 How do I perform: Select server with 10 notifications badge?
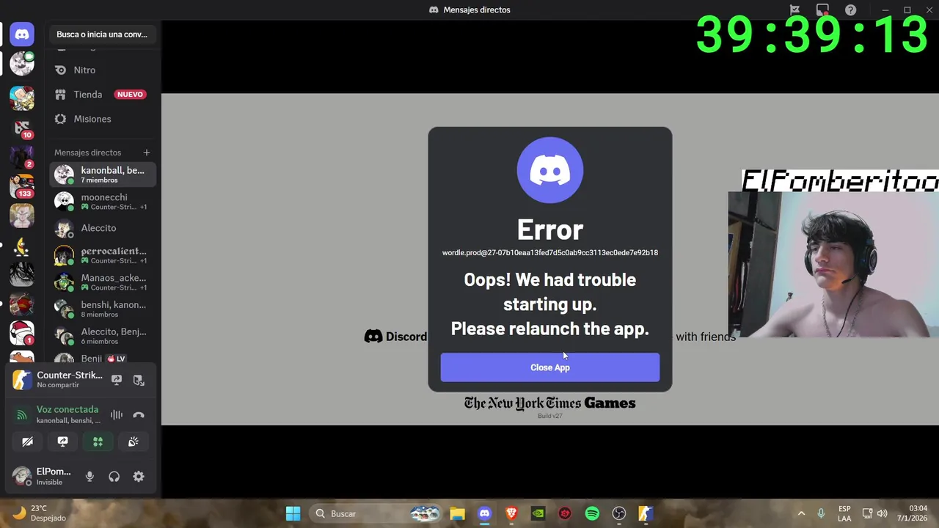(x=22, y=128)
